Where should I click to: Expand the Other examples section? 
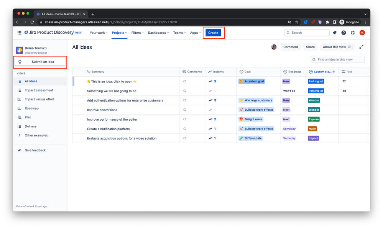coord(20,136)
